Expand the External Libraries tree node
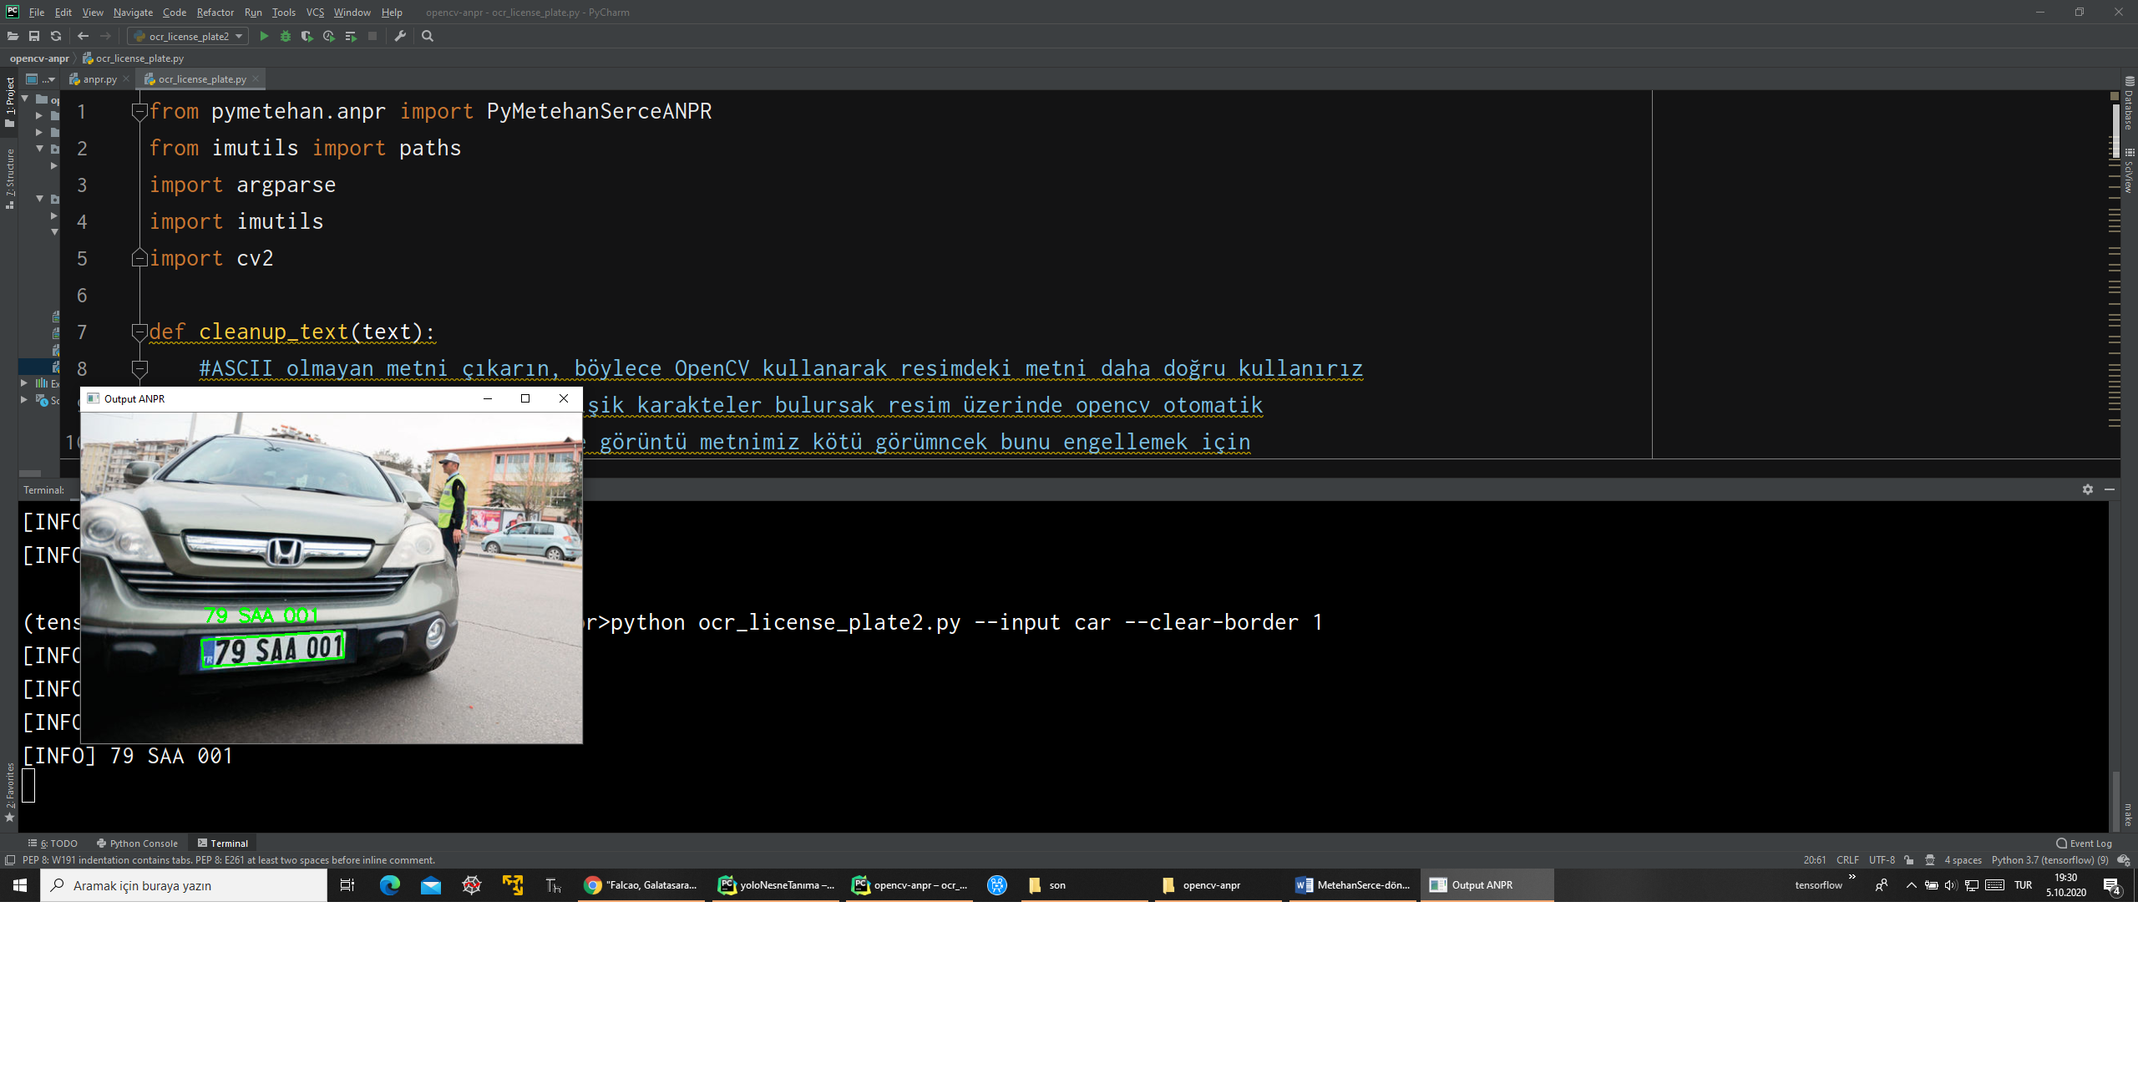This screenshot has height=1069, width=2138. click(x=24, y=383)
